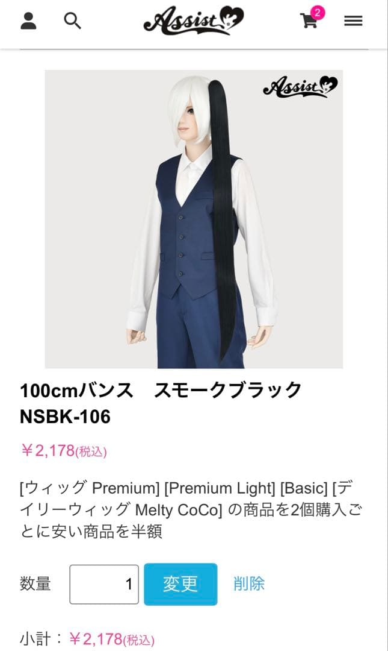This screenshot has height=651, width=388.
Task: Tap the Assist watermark on the product photo
Action: 301,86
